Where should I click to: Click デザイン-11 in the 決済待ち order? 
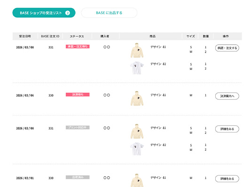click(x=158, y=95)
